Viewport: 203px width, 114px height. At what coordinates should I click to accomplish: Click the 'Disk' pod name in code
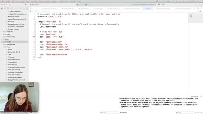[48, 37]
